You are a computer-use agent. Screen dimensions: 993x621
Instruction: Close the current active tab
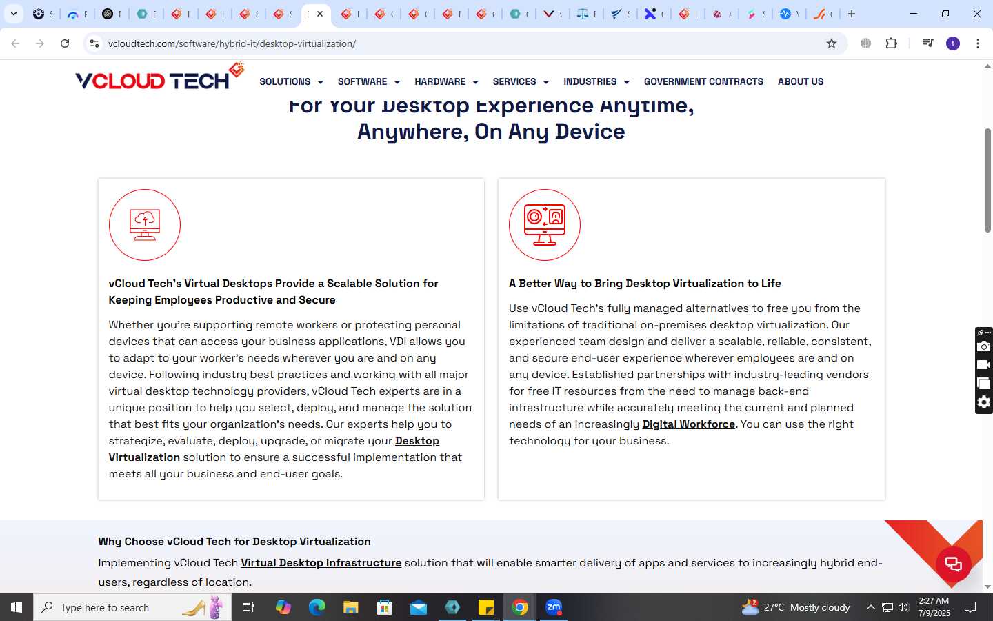point(320,14)
